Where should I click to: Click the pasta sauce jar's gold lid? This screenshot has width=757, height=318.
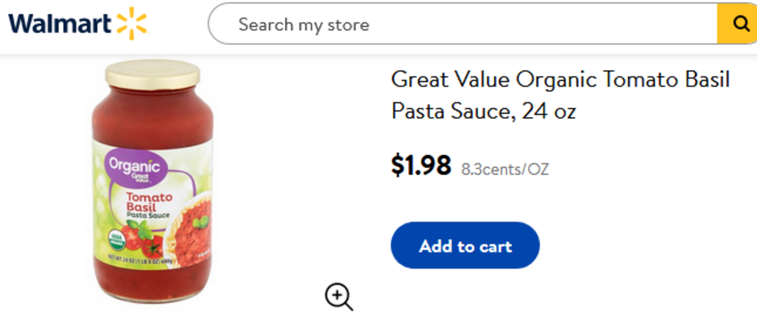pyautogui.click(x=153, y=74)
